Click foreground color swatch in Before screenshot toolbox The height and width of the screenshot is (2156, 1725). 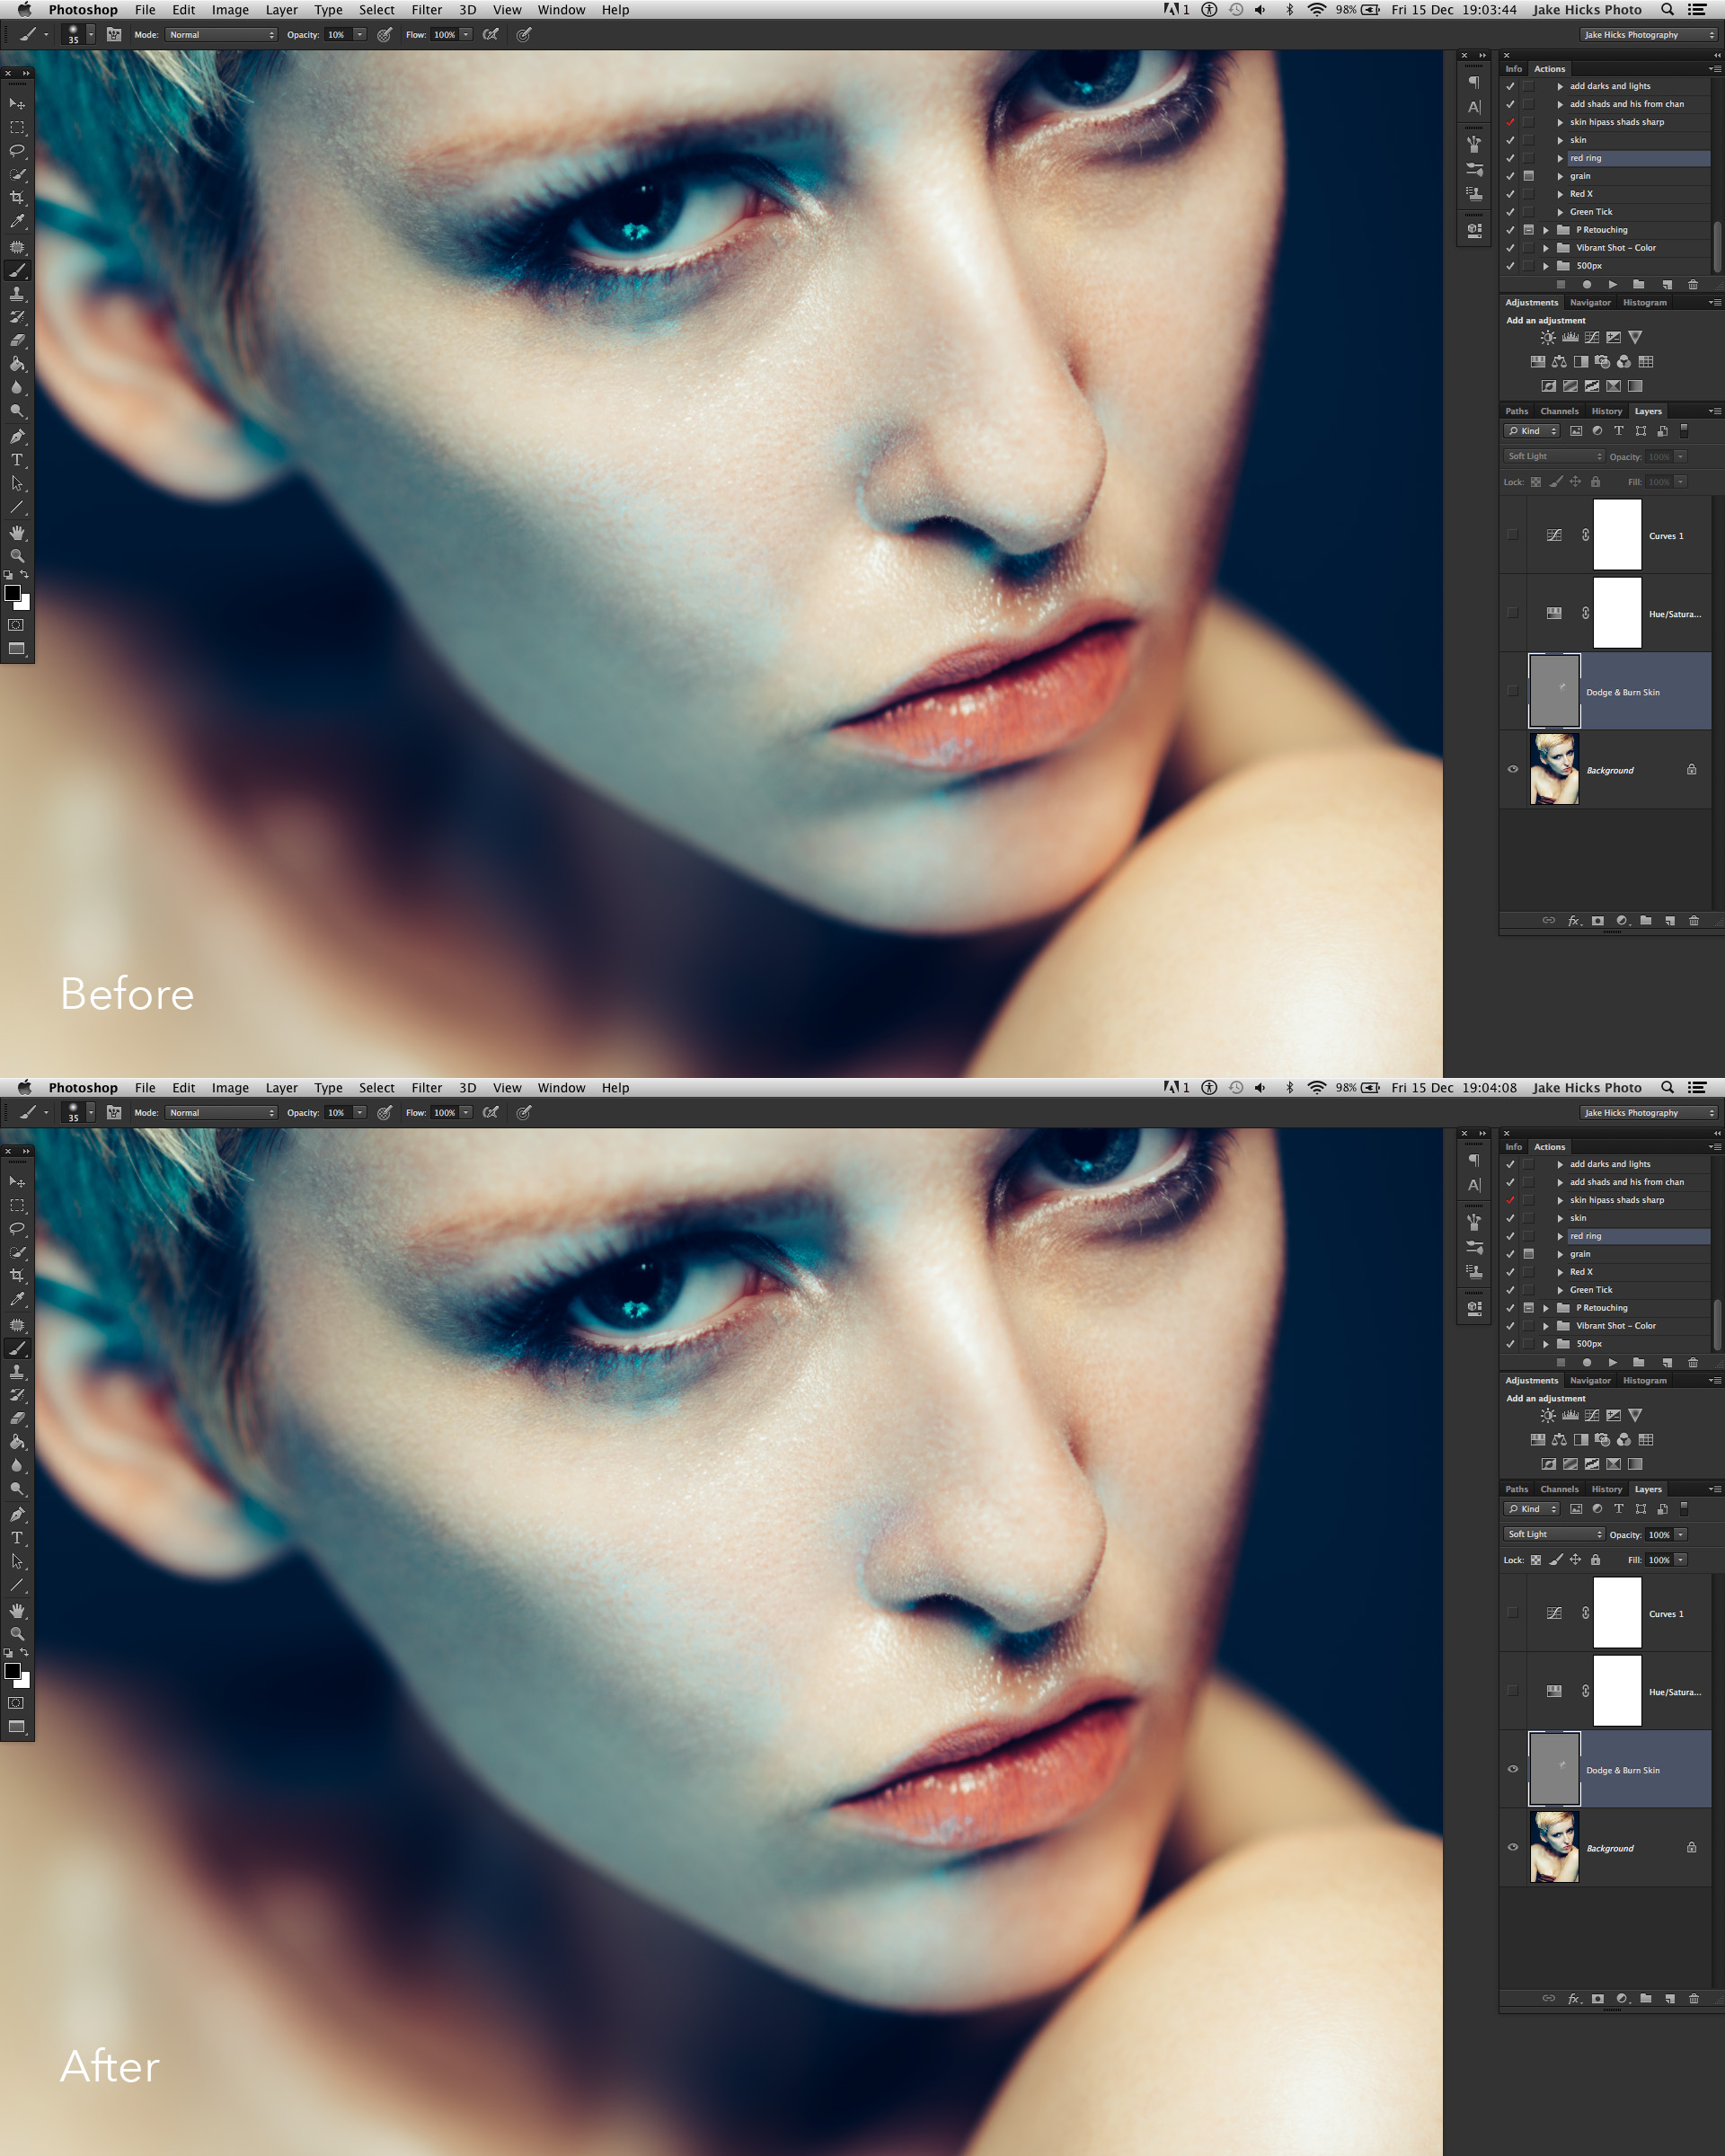[x=13, y=593]
